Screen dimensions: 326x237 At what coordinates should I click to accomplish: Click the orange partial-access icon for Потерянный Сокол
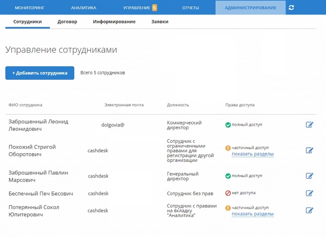coord(228,208)
